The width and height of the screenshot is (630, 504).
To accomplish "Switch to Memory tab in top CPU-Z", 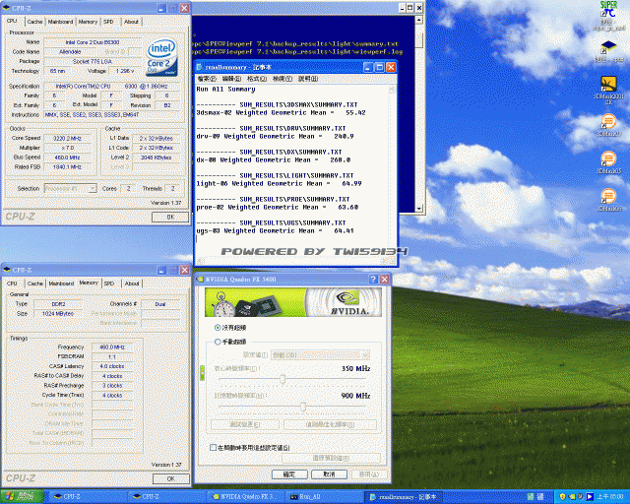I will click(88, 22).
